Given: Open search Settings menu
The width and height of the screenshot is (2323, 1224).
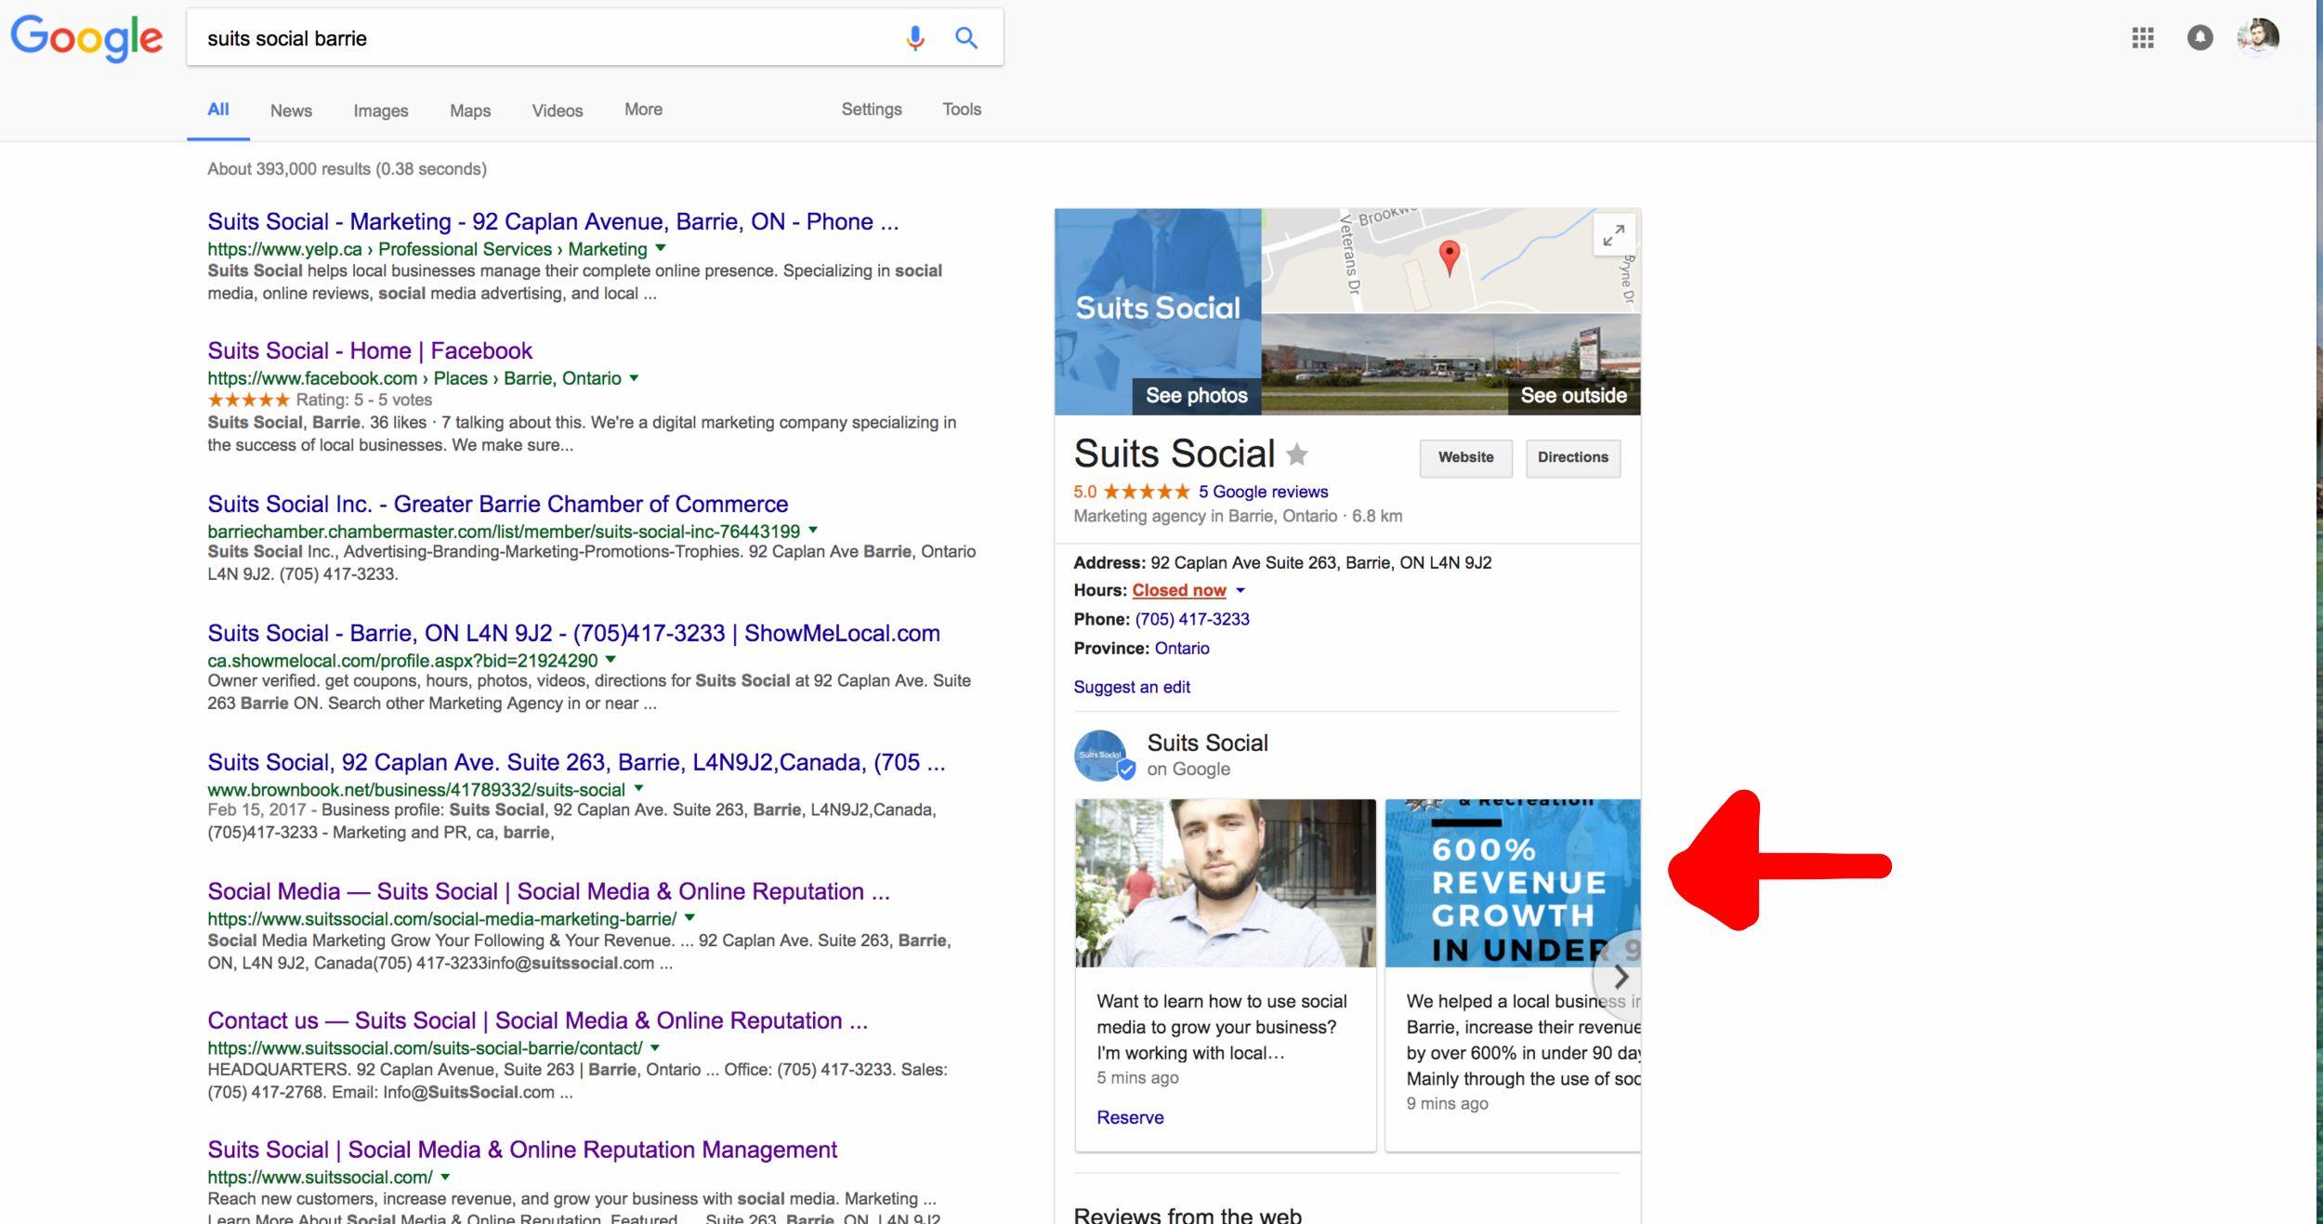Looking at the screenshot, I should (872, 110).
